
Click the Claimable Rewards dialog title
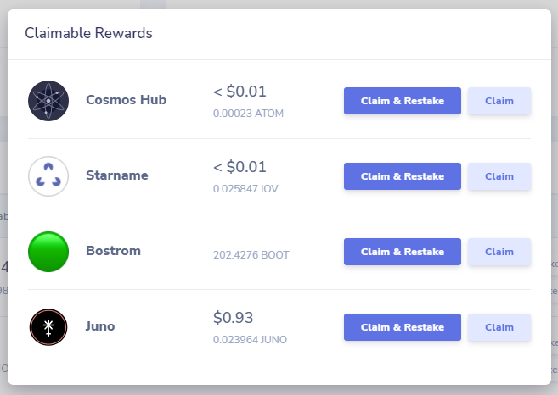point(88,33)
